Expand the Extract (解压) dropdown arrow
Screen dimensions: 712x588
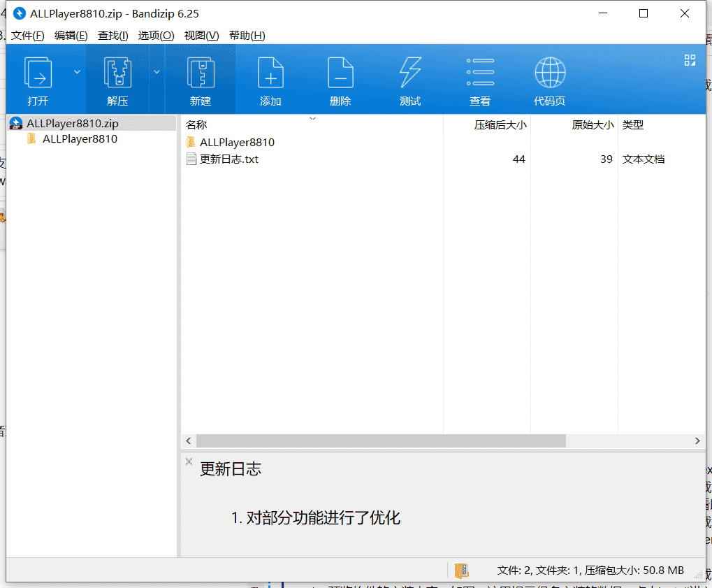157,72
